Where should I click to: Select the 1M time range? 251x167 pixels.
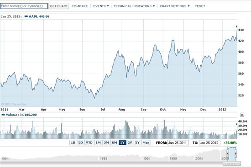pyautogui.click(x=98, y=142)
